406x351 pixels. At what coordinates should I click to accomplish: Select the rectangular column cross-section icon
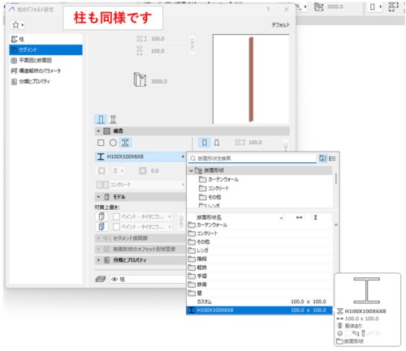pyautogui.click(x=101, y=143)
